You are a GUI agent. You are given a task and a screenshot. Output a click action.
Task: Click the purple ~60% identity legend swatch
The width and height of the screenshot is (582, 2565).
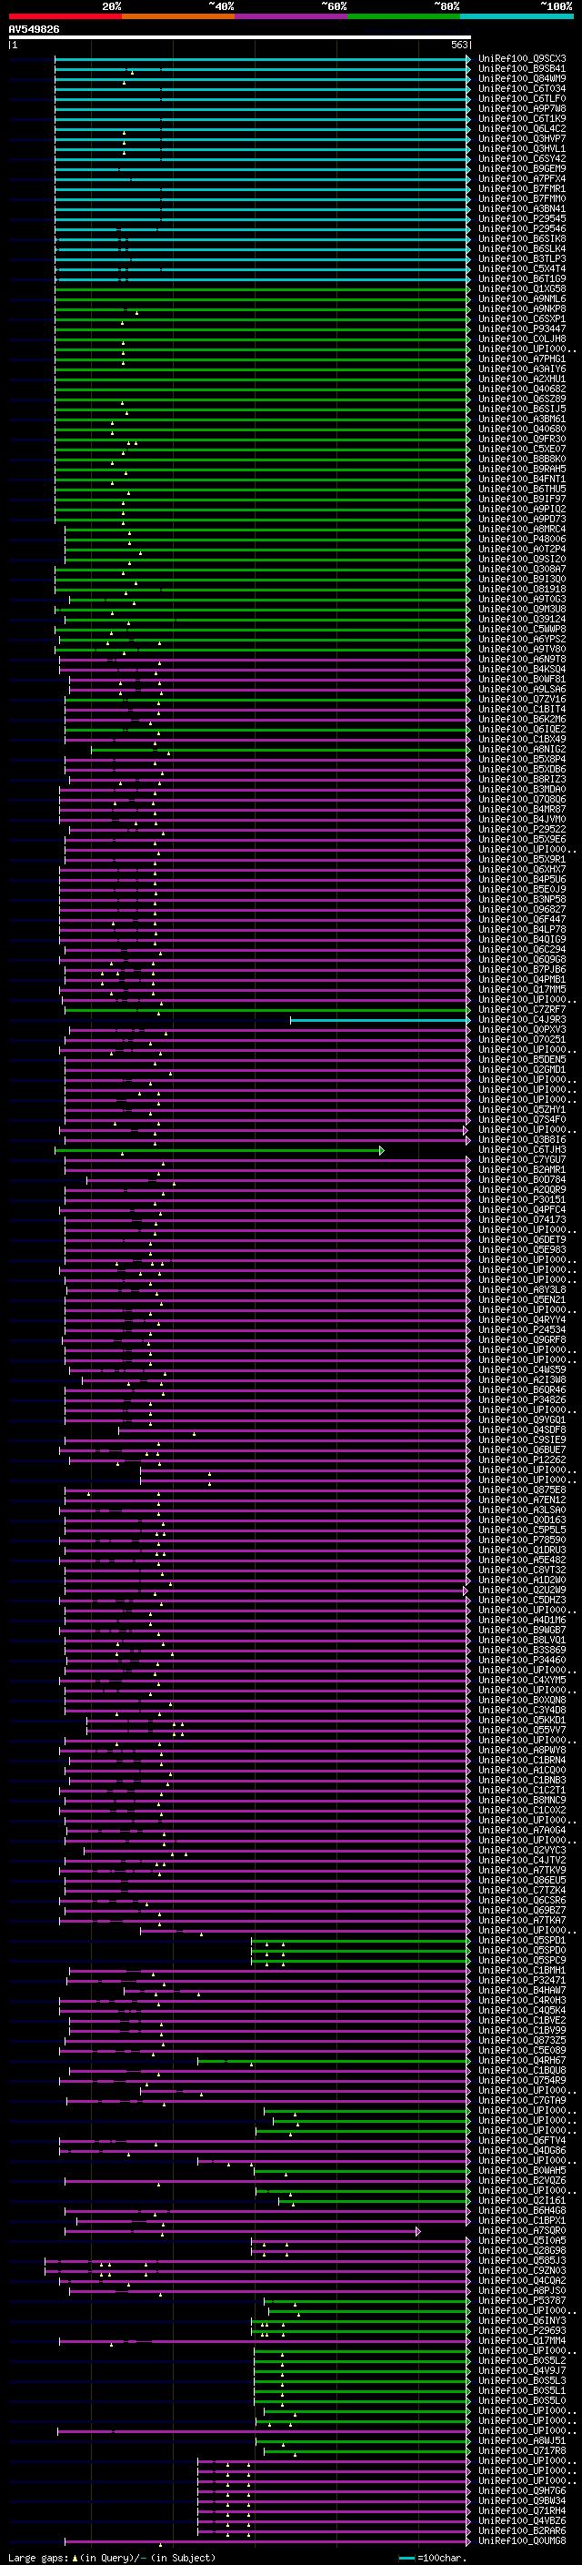(290, 16)
